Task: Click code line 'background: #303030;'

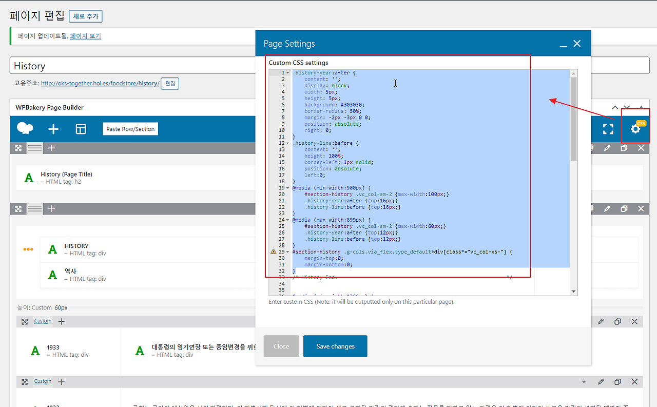Action: (334, 105)
